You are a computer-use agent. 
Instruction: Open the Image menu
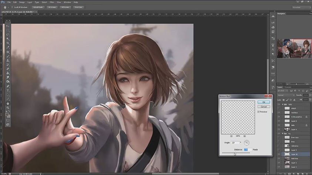coord(22,2)
